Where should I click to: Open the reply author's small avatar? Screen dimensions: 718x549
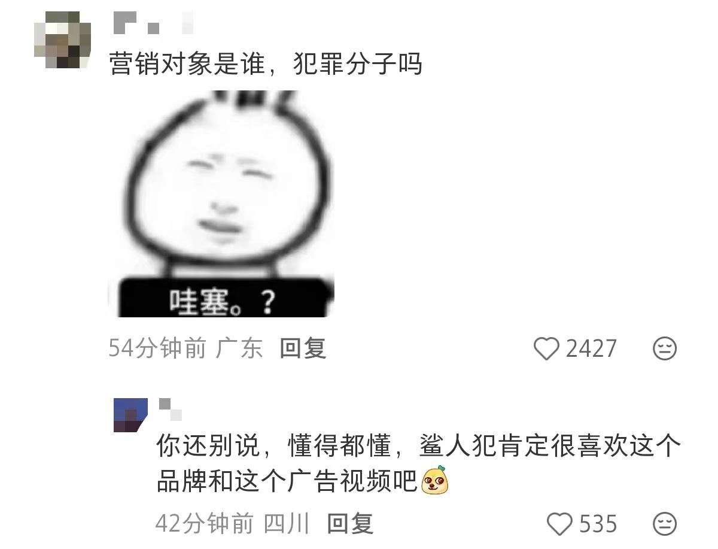130,415
